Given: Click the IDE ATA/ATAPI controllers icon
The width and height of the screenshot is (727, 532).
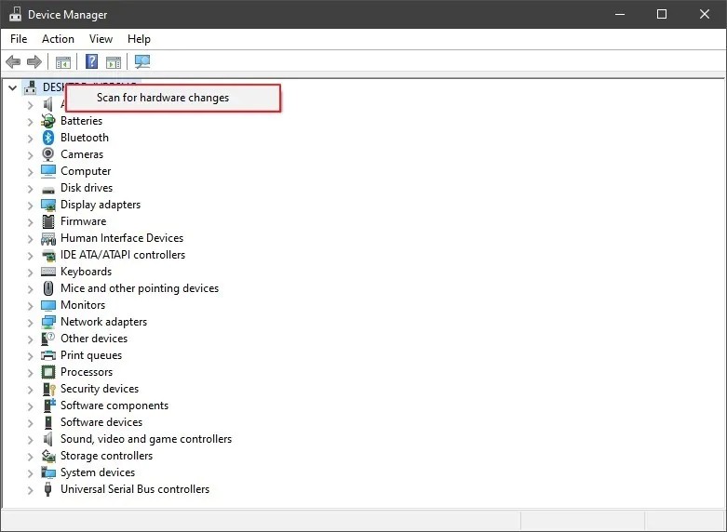Looking at the screenshot, I should click(48, 256).
